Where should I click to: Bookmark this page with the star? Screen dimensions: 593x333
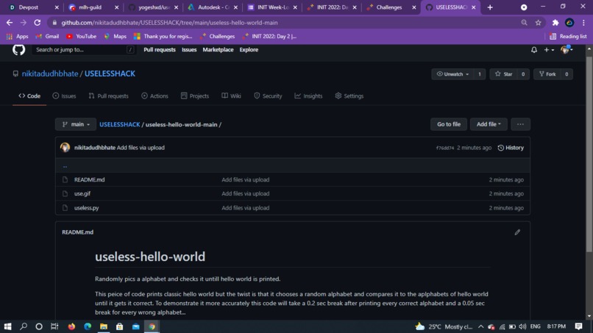click(538, 23)
